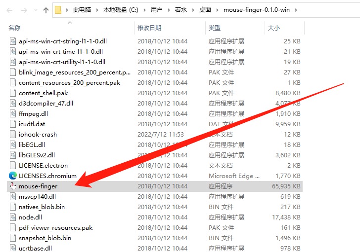Image resolution: width=360 pixels, height=252 pixels.
Task: Click size value 17,438 KB
Action: pyautogui.click(x=286, y=217)
